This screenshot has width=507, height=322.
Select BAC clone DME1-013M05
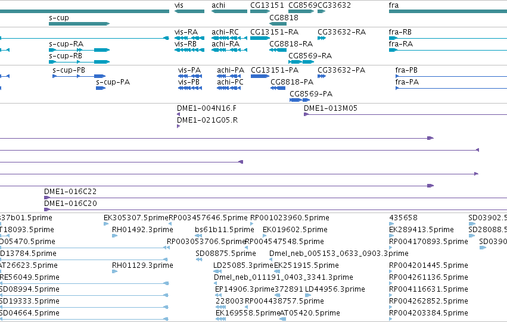click(406, 114)
